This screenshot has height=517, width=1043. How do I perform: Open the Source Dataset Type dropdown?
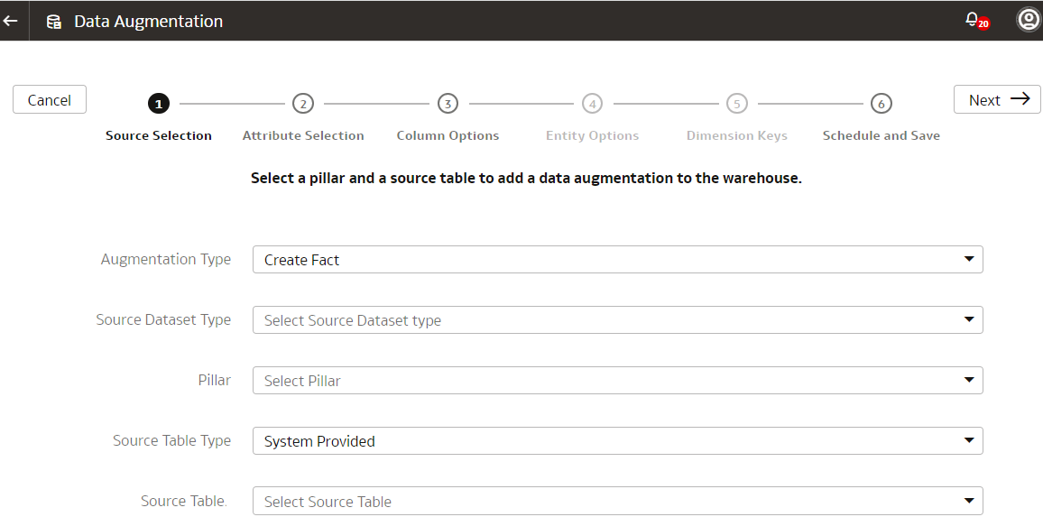(x=617, y=320)
